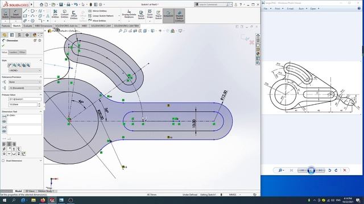Screen dimensions: 364x204
Task: Click delete X in Photo Viewer controls
Action: click(345, 170)
